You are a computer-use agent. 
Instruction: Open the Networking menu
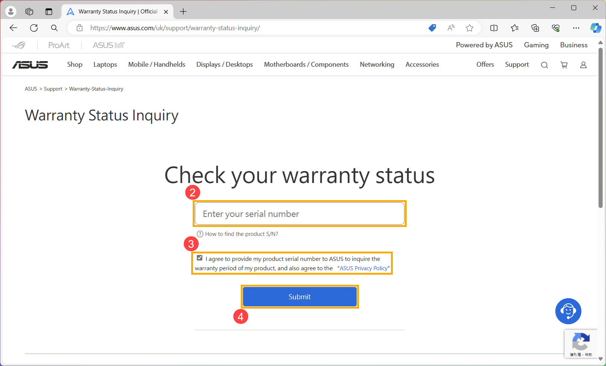tap(377, 64)
